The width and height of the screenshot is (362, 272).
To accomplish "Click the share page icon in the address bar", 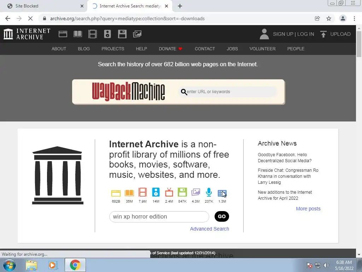I will point(317,18).
